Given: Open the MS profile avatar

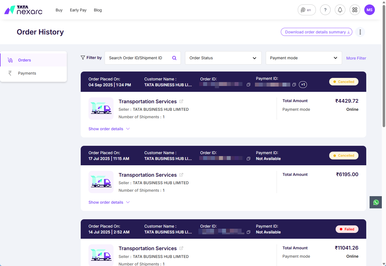Looking at the screenshot, I should click(370, 10).
